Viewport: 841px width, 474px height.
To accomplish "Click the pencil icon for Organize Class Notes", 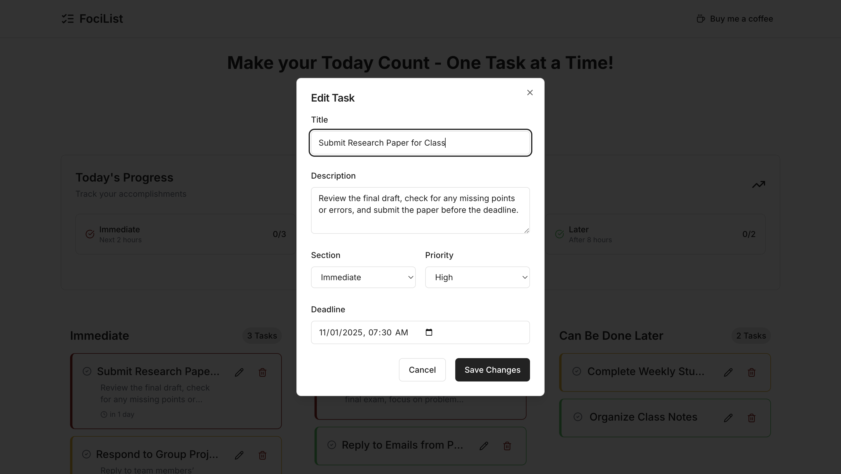I will coord(728,418).
